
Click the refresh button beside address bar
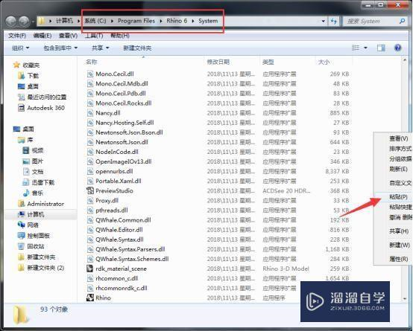334,21
